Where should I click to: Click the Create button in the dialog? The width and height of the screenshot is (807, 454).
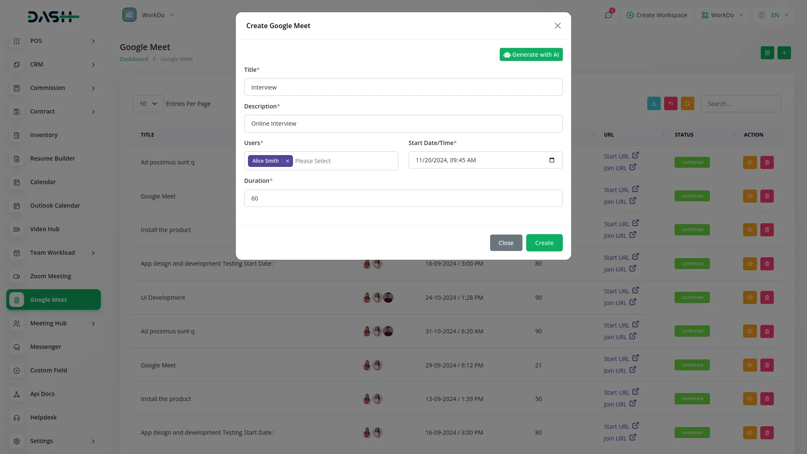(x=544, y=243)
